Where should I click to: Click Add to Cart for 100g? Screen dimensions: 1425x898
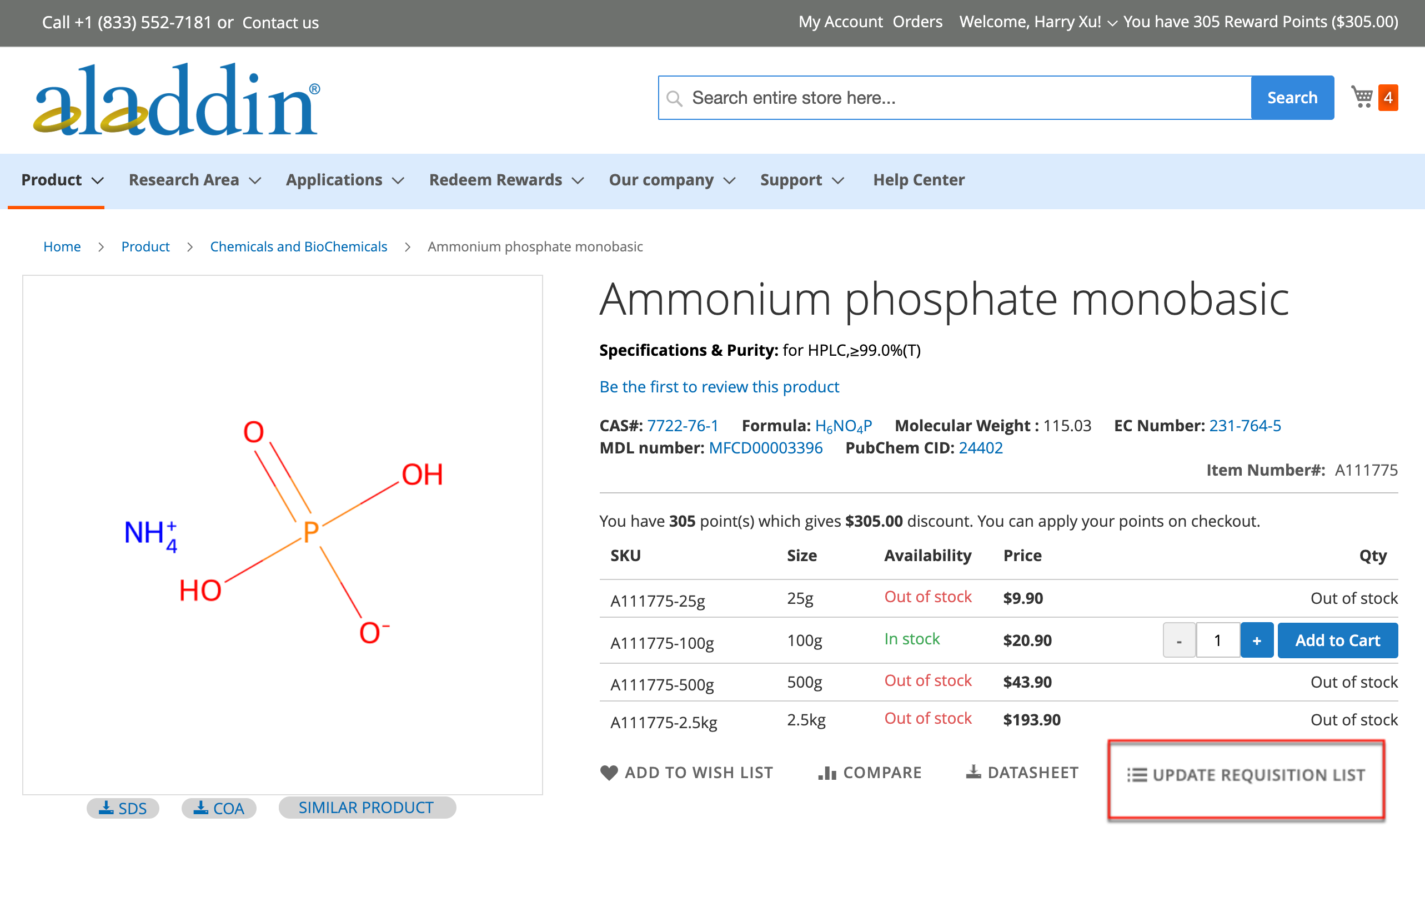tap(1337, 640)
